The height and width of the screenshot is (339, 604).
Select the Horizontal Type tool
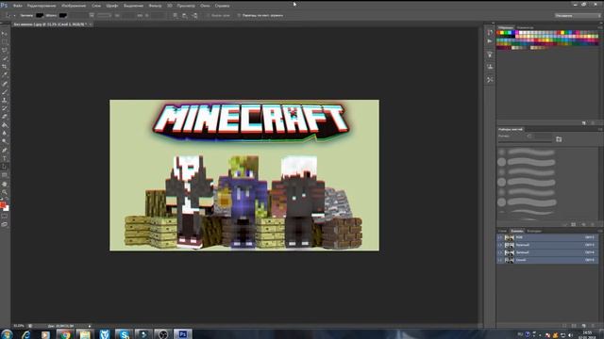[4, 158]
